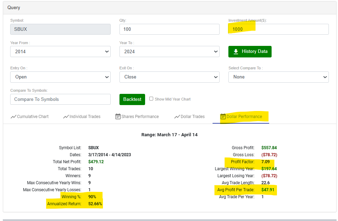The height and width of the screenshot is (221, 338).
Task: Click the Qty input field
Action: (x=169, y=29)
